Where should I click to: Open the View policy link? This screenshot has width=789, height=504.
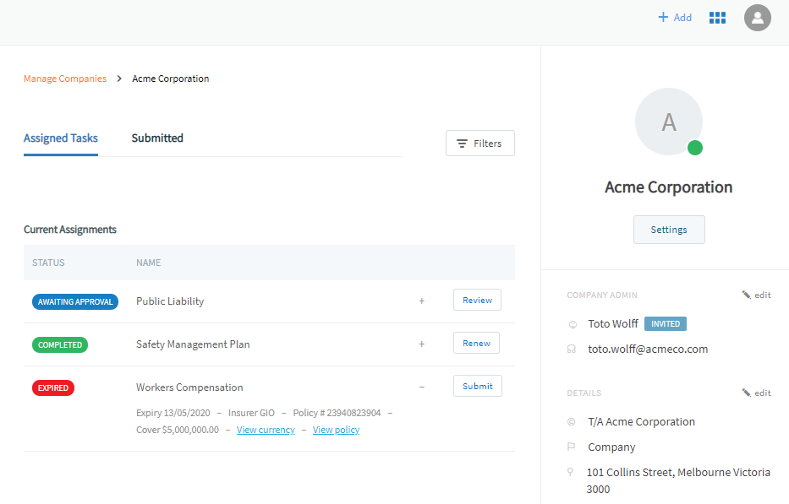[336, 431]
